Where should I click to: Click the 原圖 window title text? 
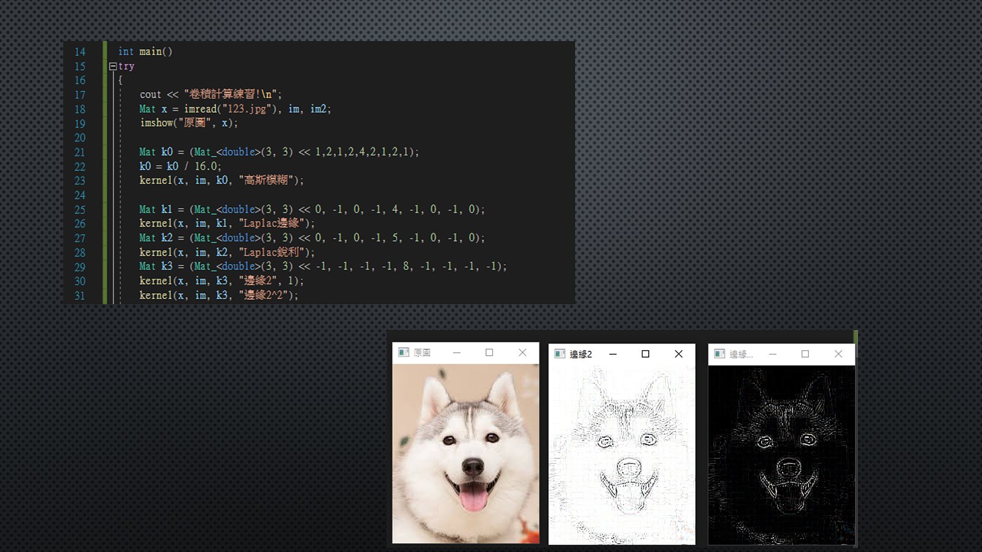tap(422, 353)
